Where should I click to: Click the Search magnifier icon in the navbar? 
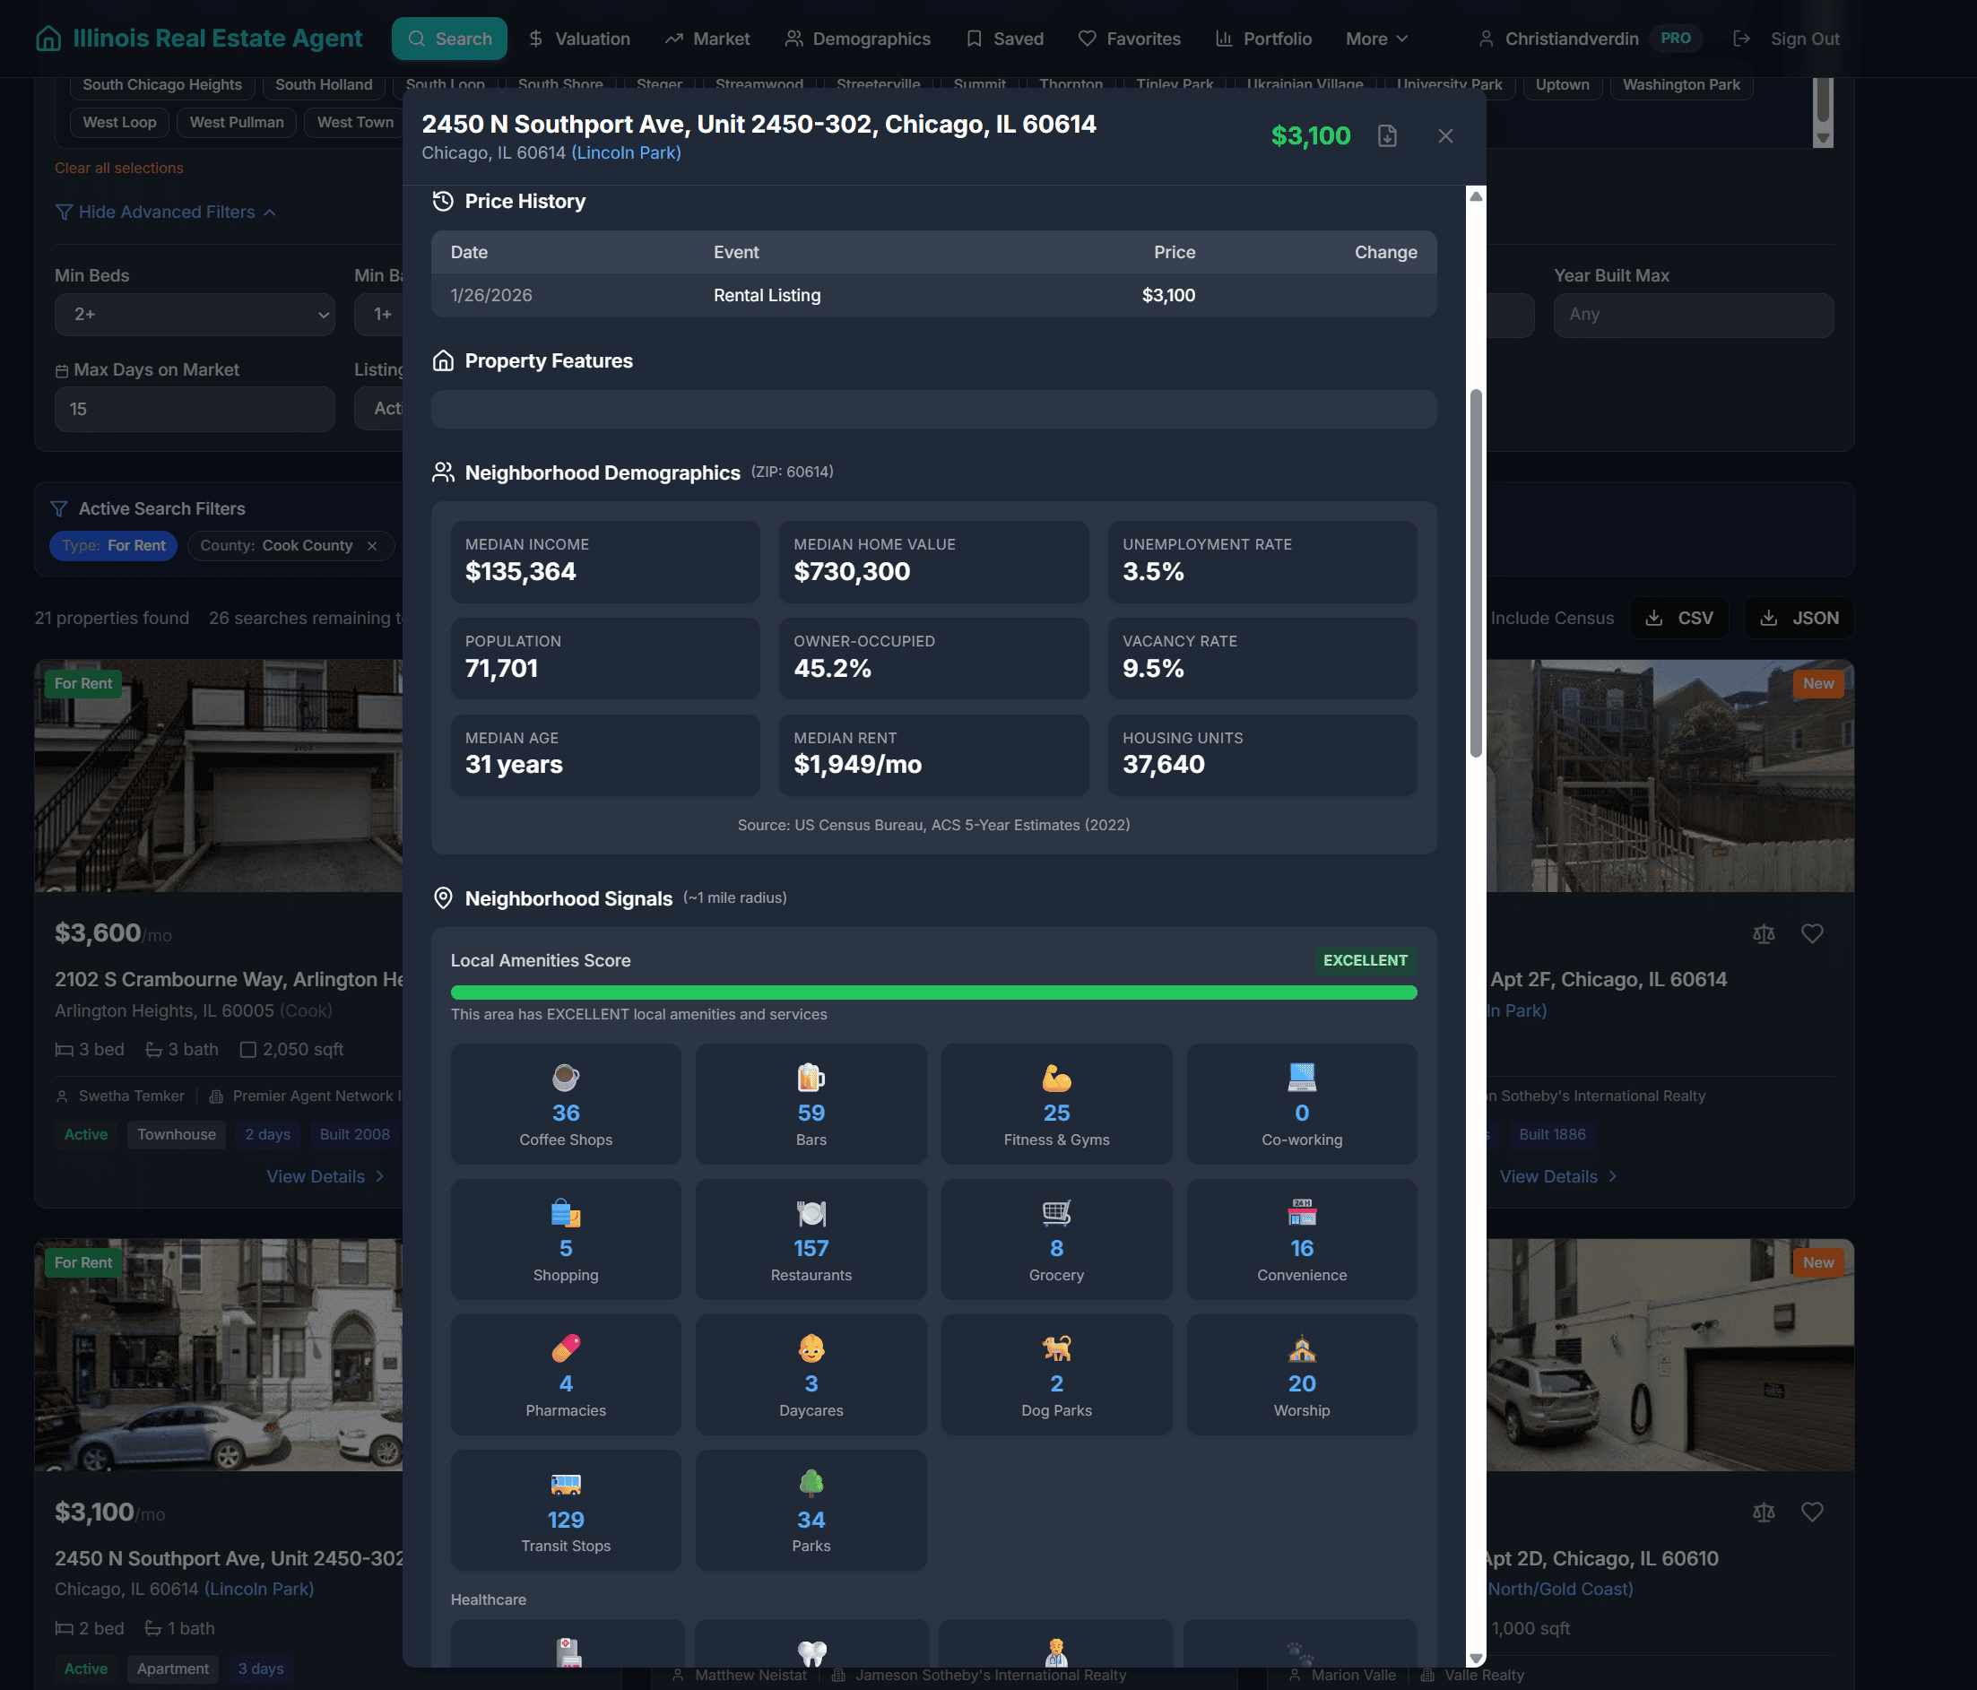(416, 39)
